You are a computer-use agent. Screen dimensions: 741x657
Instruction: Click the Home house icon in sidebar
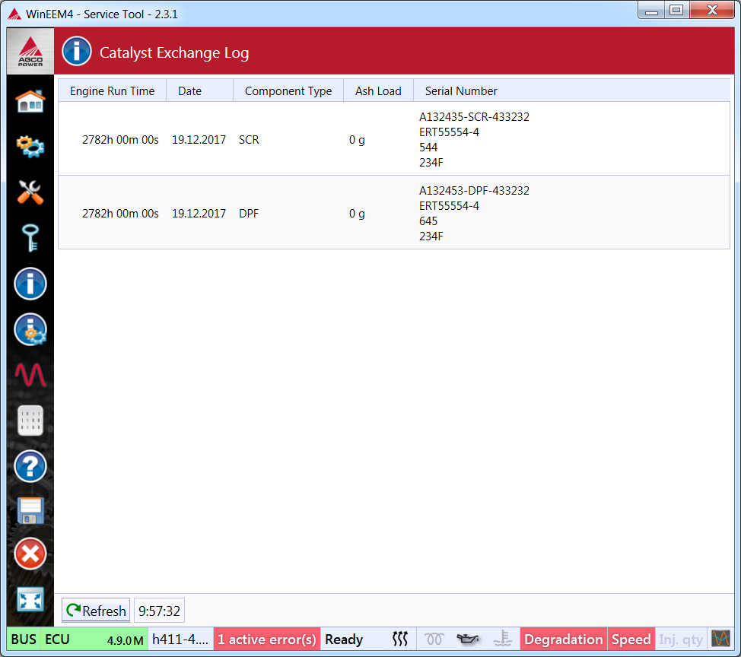(30, 101)
